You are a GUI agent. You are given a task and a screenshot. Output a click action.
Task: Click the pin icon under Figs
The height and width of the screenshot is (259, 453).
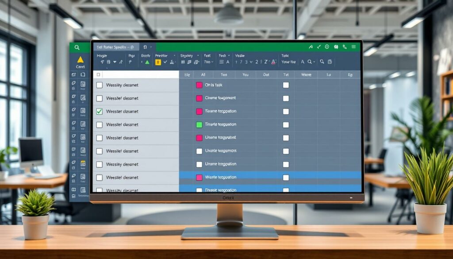coord(131,62)
